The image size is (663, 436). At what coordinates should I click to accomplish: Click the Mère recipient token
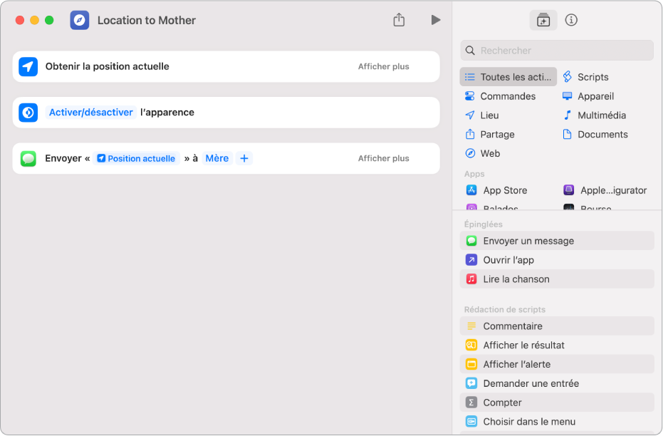217,158
